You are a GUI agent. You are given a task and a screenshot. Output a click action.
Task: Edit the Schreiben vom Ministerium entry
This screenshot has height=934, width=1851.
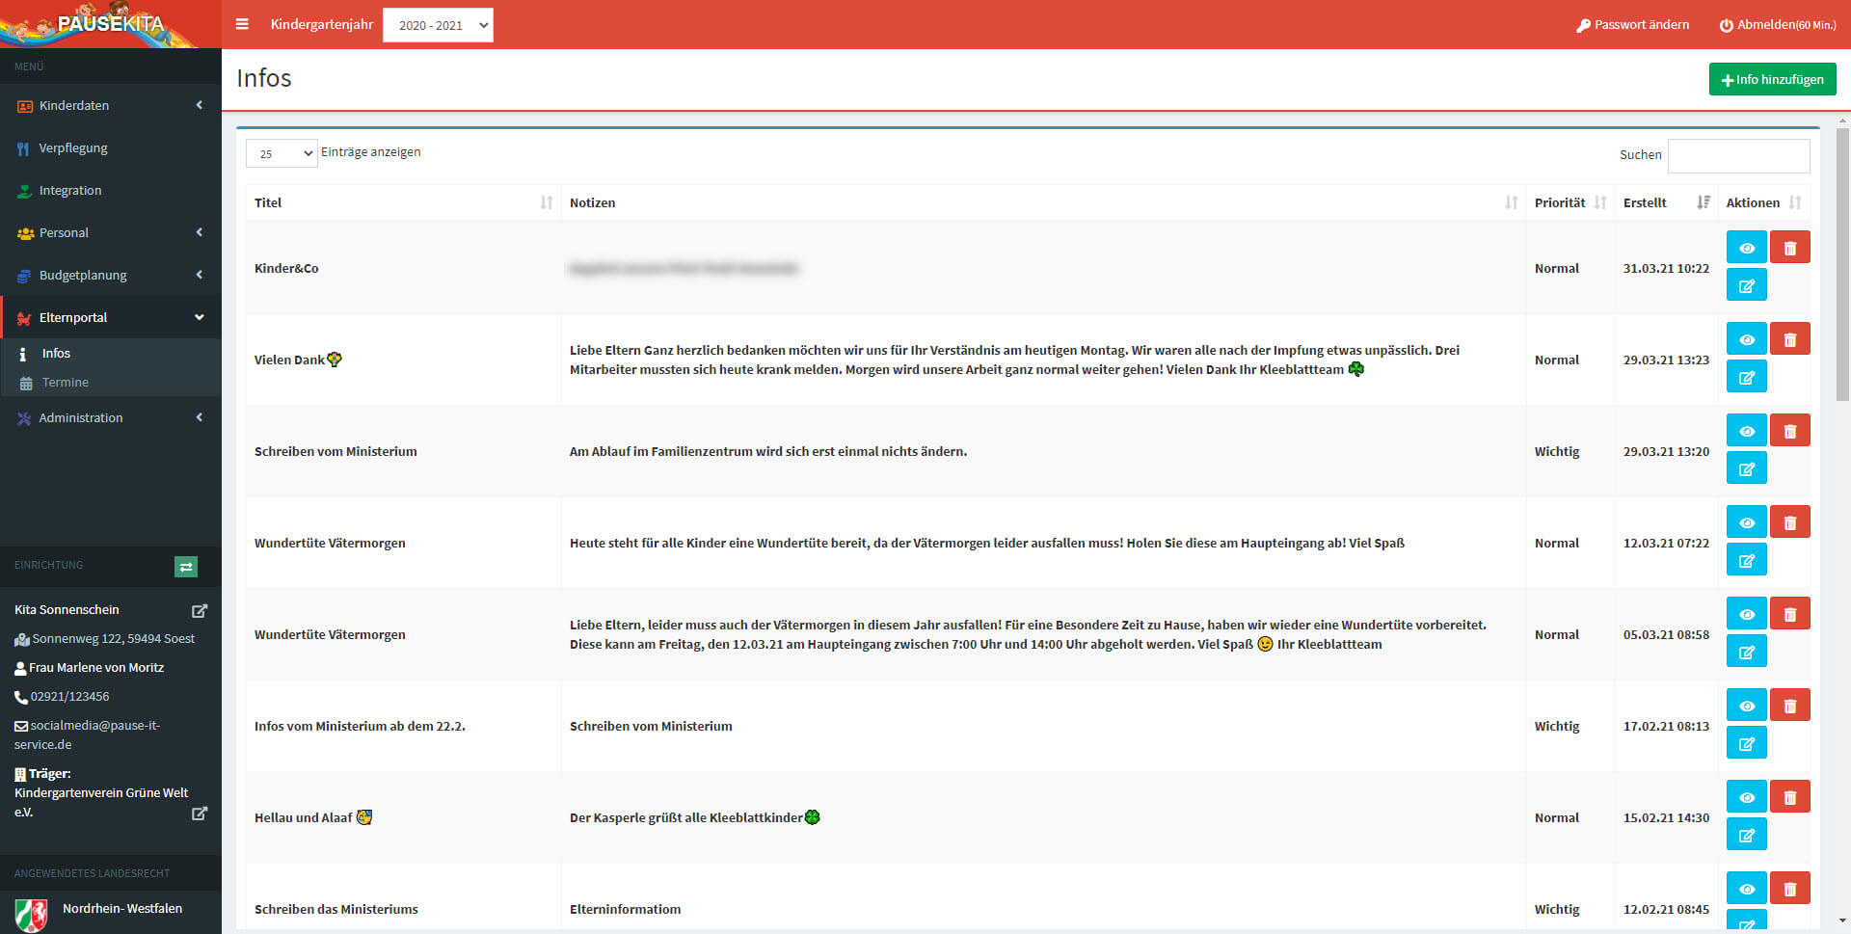coord(1746,468)
